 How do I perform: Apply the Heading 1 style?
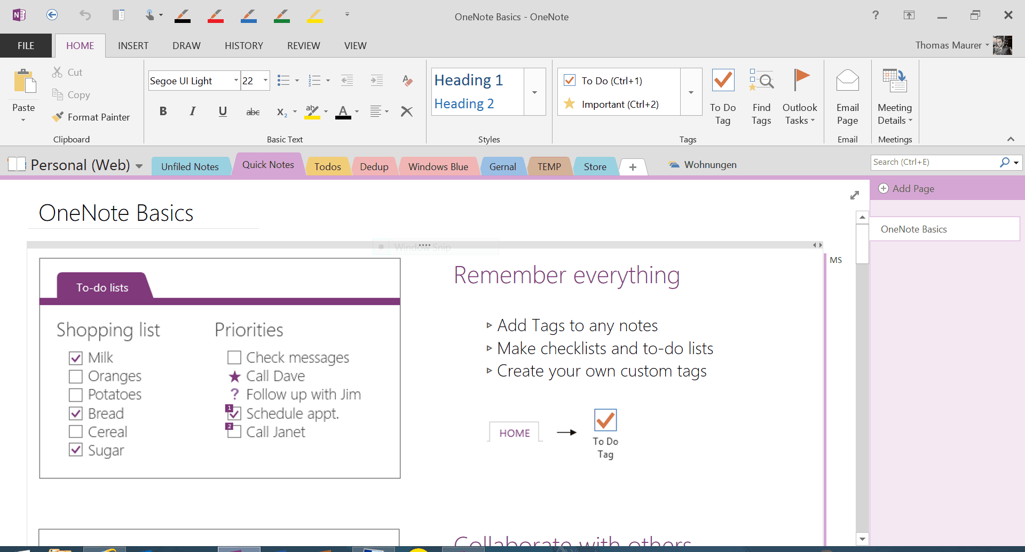pos(469,80)
